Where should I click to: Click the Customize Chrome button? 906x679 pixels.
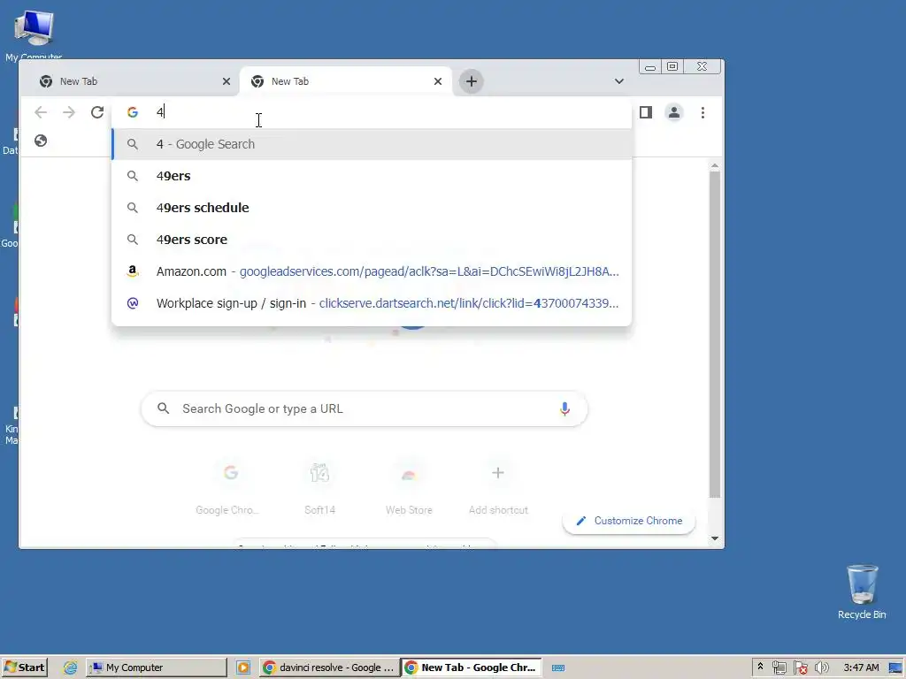(x=629, y=521)
